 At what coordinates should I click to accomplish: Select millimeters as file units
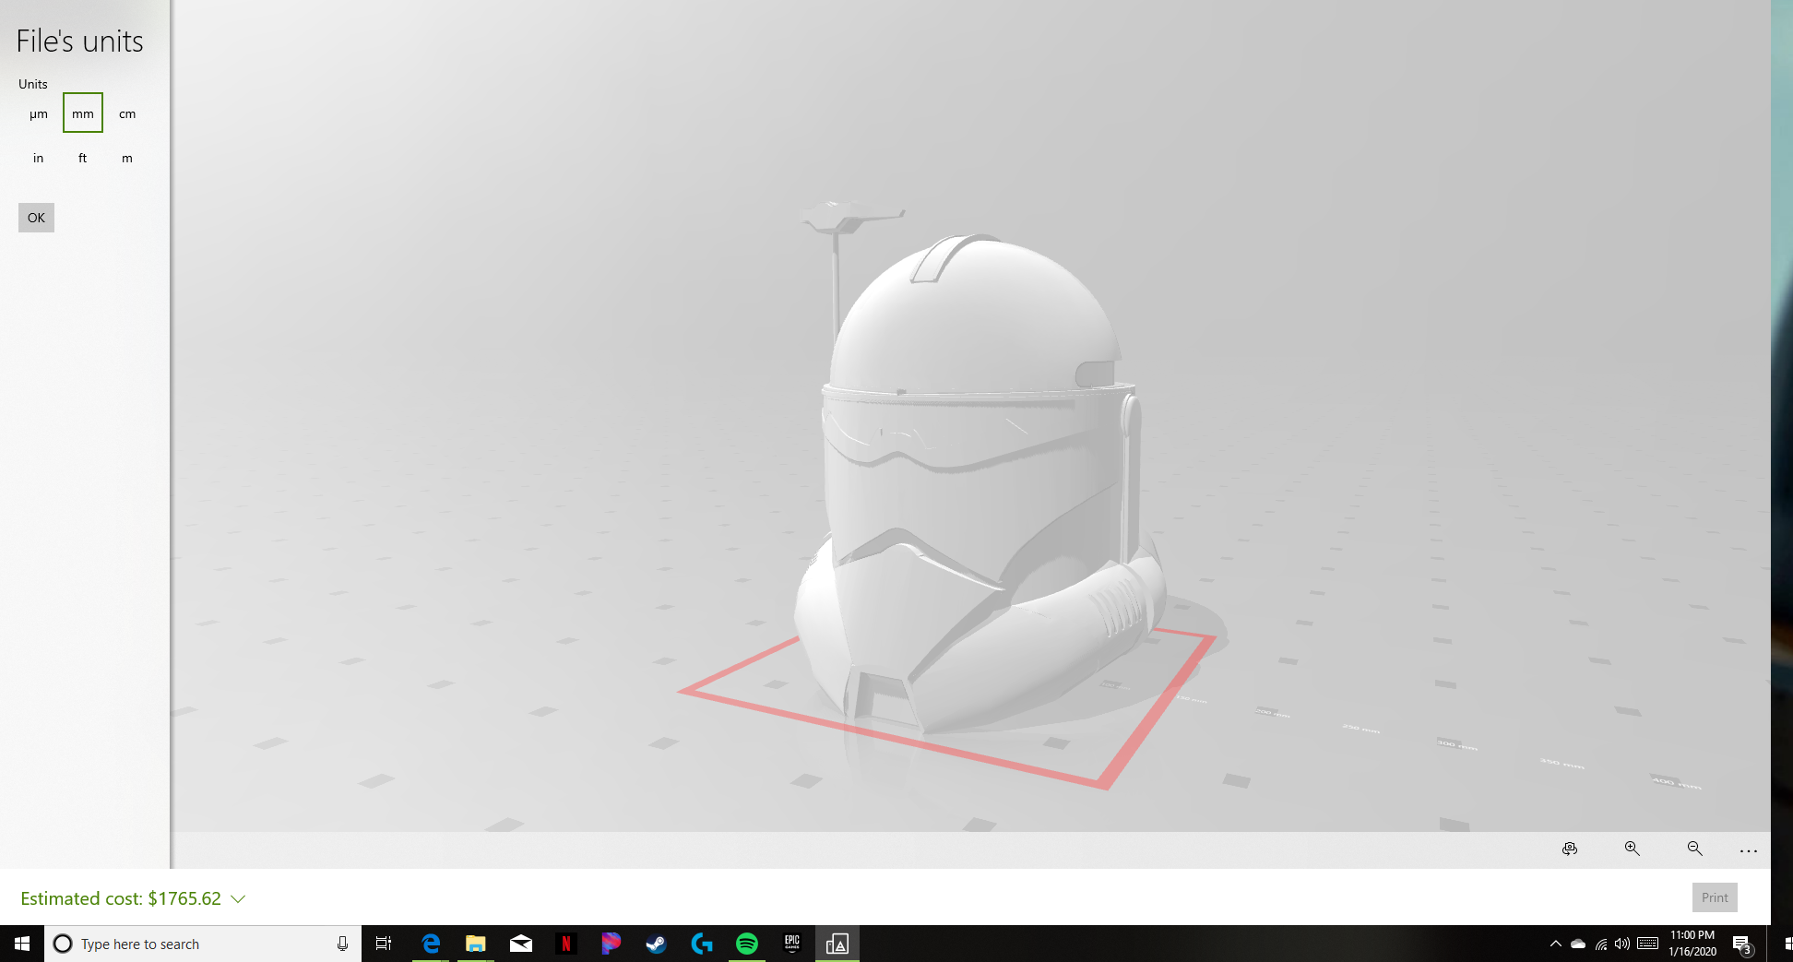pos(82,113)
